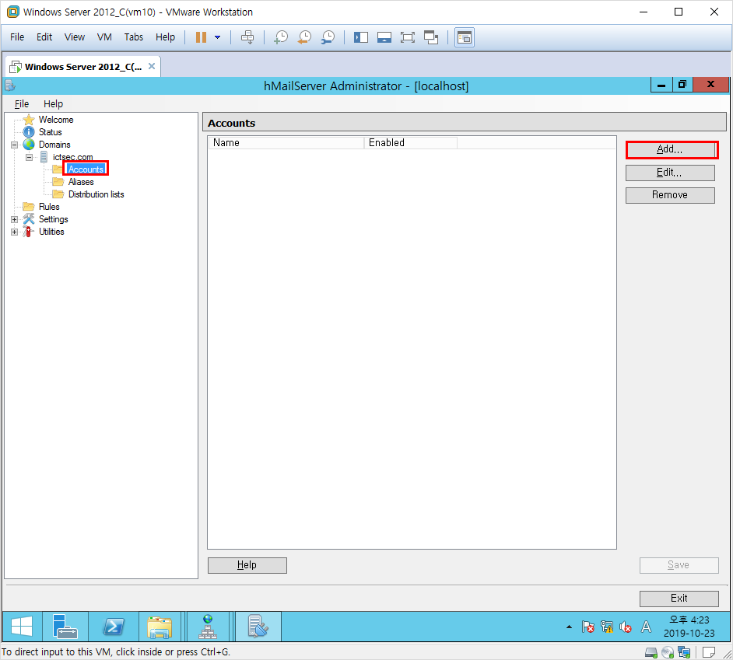
Task: Enter full screen mode icon
Action: tap(408, 37)
